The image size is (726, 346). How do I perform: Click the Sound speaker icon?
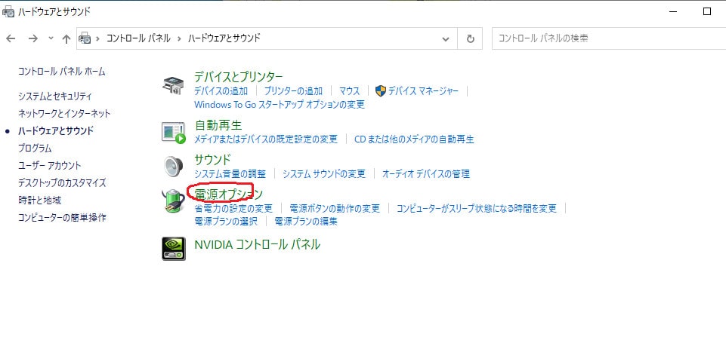(x=173, y=165)
